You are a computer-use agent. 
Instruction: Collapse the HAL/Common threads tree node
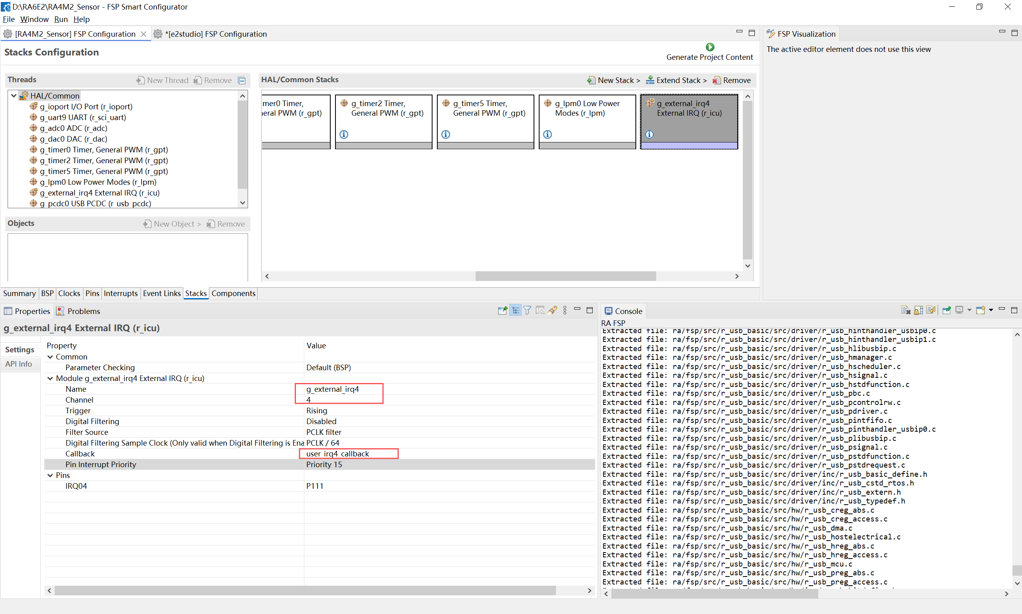[14, 96]
